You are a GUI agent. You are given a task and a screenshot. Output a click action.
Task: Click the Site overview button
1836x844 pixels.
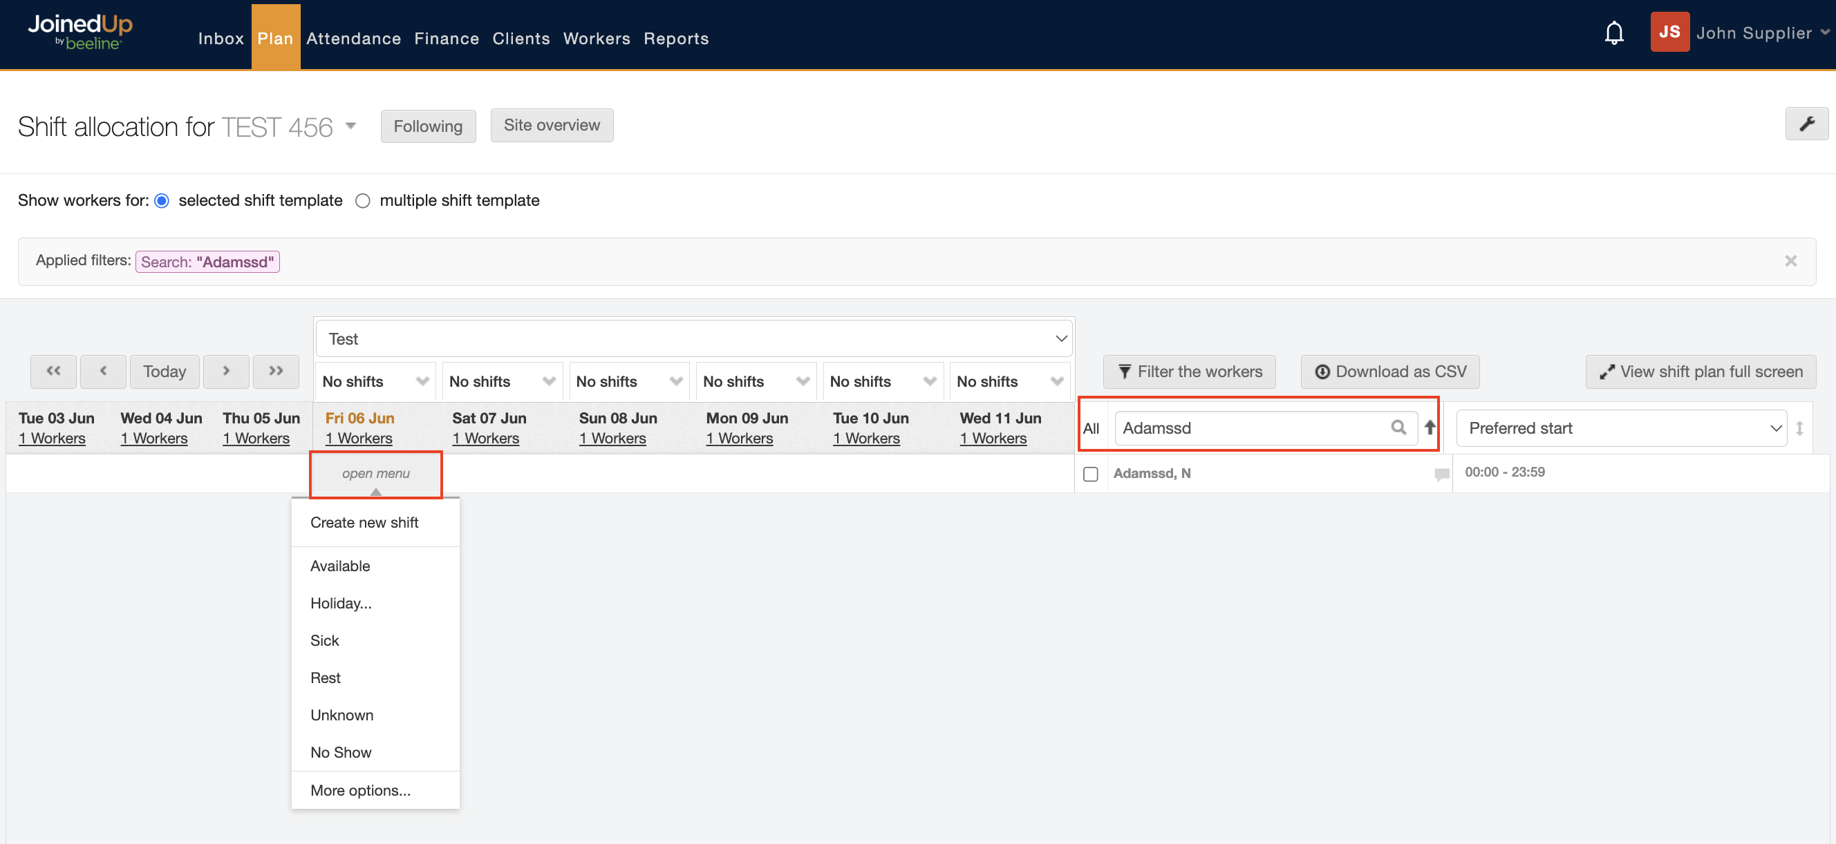point(552,125)
